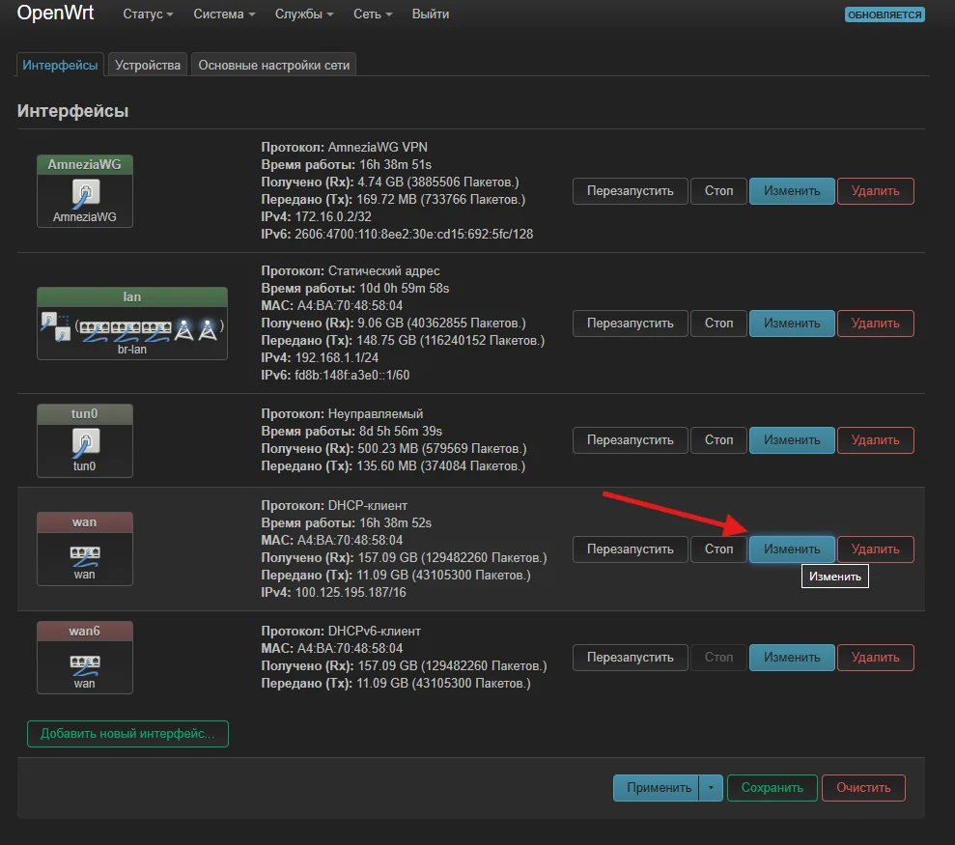Click the IPv6 address fd8b:148f:a3e0::1/60

click(352, 376)
